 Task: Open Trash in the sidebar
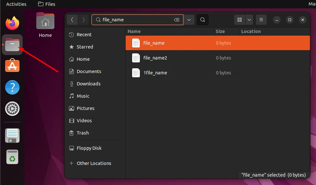pos(95,133)
